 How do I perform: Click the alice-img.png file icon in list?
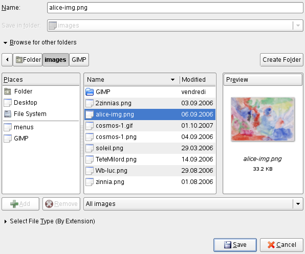(90, 114)
